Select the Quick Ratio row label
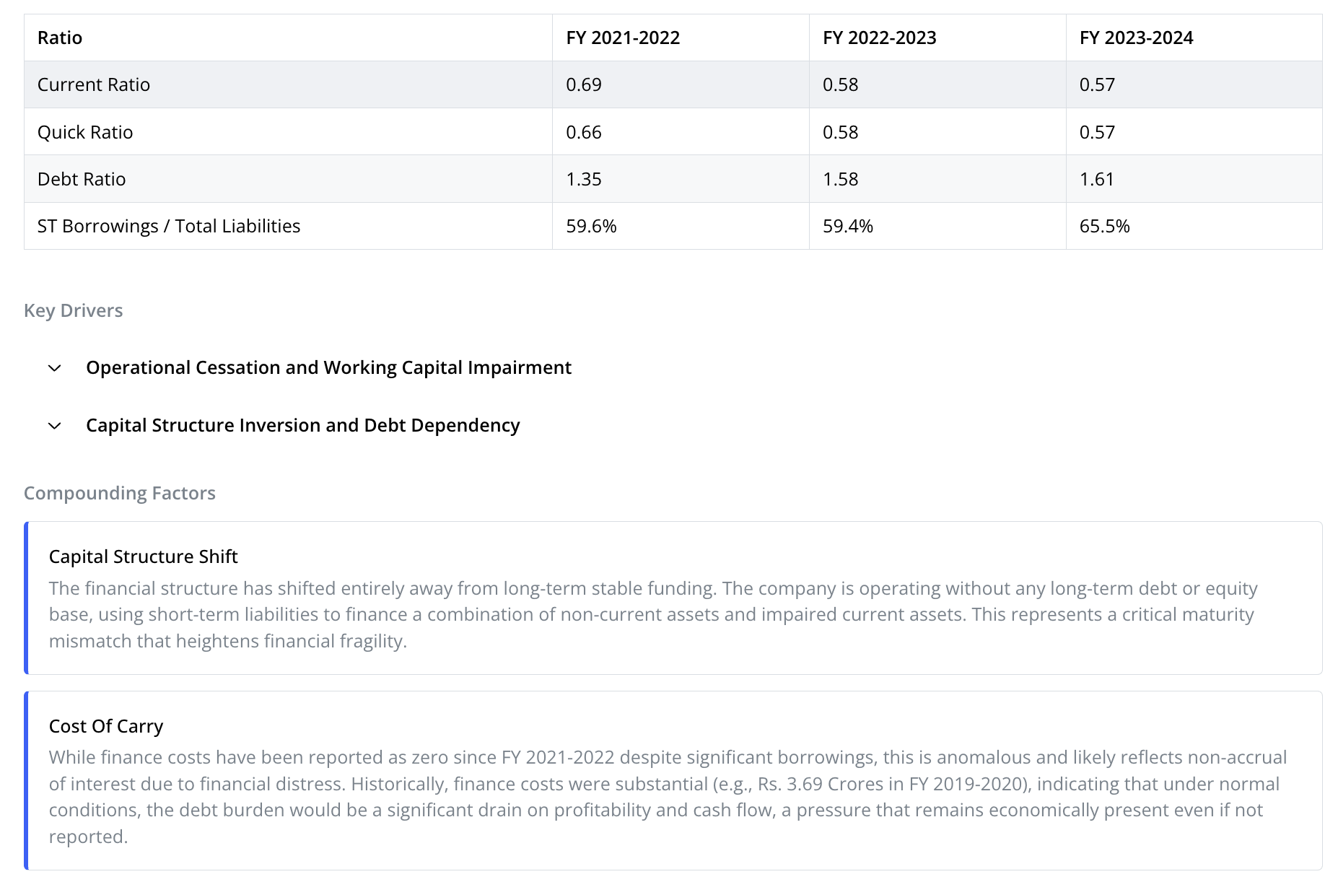 click(x=85, y=132)
